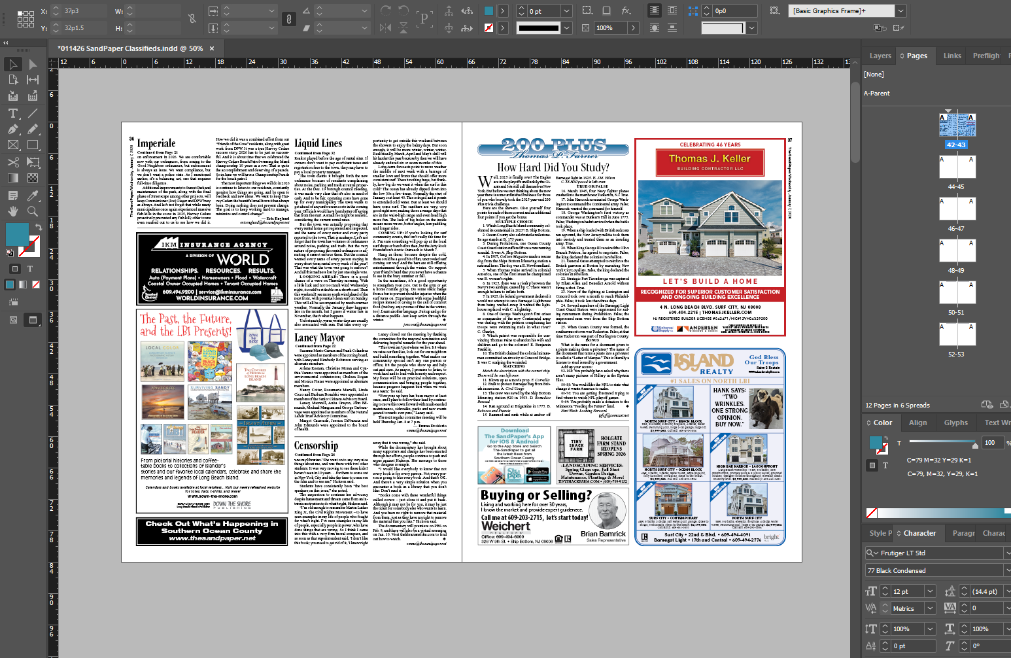Select the Zoom tool magnifier
The image size is (1011, 658).
(x=33, y=211)
